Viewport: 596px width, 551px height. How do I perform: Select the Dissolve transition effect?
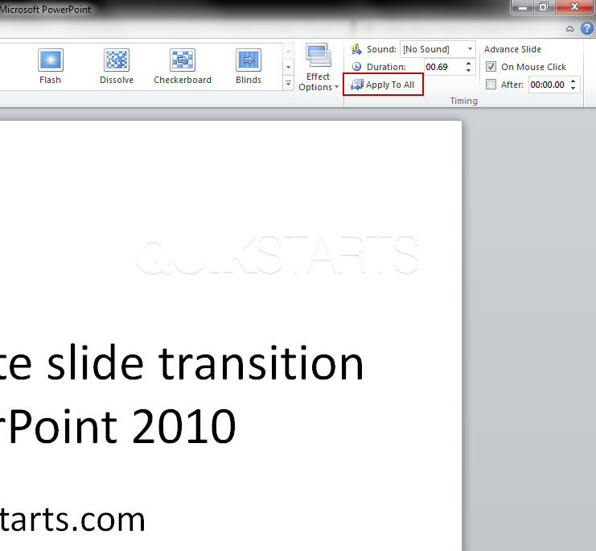[117, 66]
